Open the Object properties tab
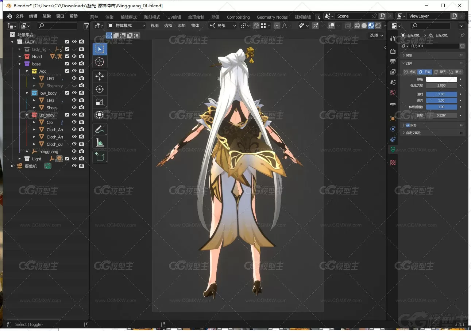This screenshot has height=331, width=471. pyautogui.click(x=393, y=119)
